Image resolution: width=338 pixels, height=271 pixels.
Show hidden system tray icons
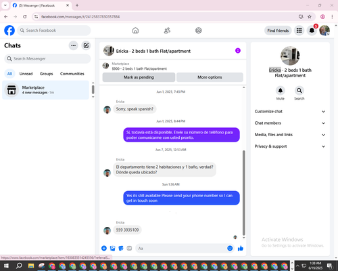(x=297, y=266)
